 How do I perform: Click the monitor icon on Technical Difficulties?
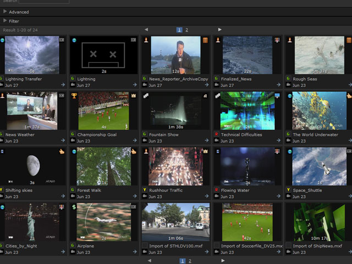click(277, 96)
